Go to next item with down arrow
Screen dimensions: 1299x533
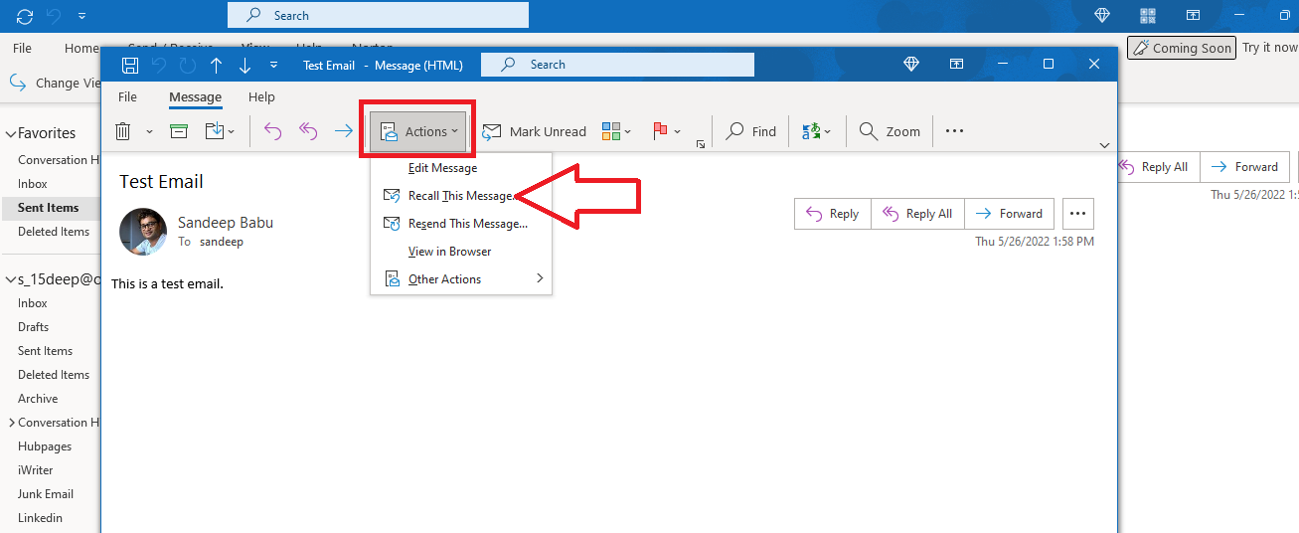[x=244, y=65]
